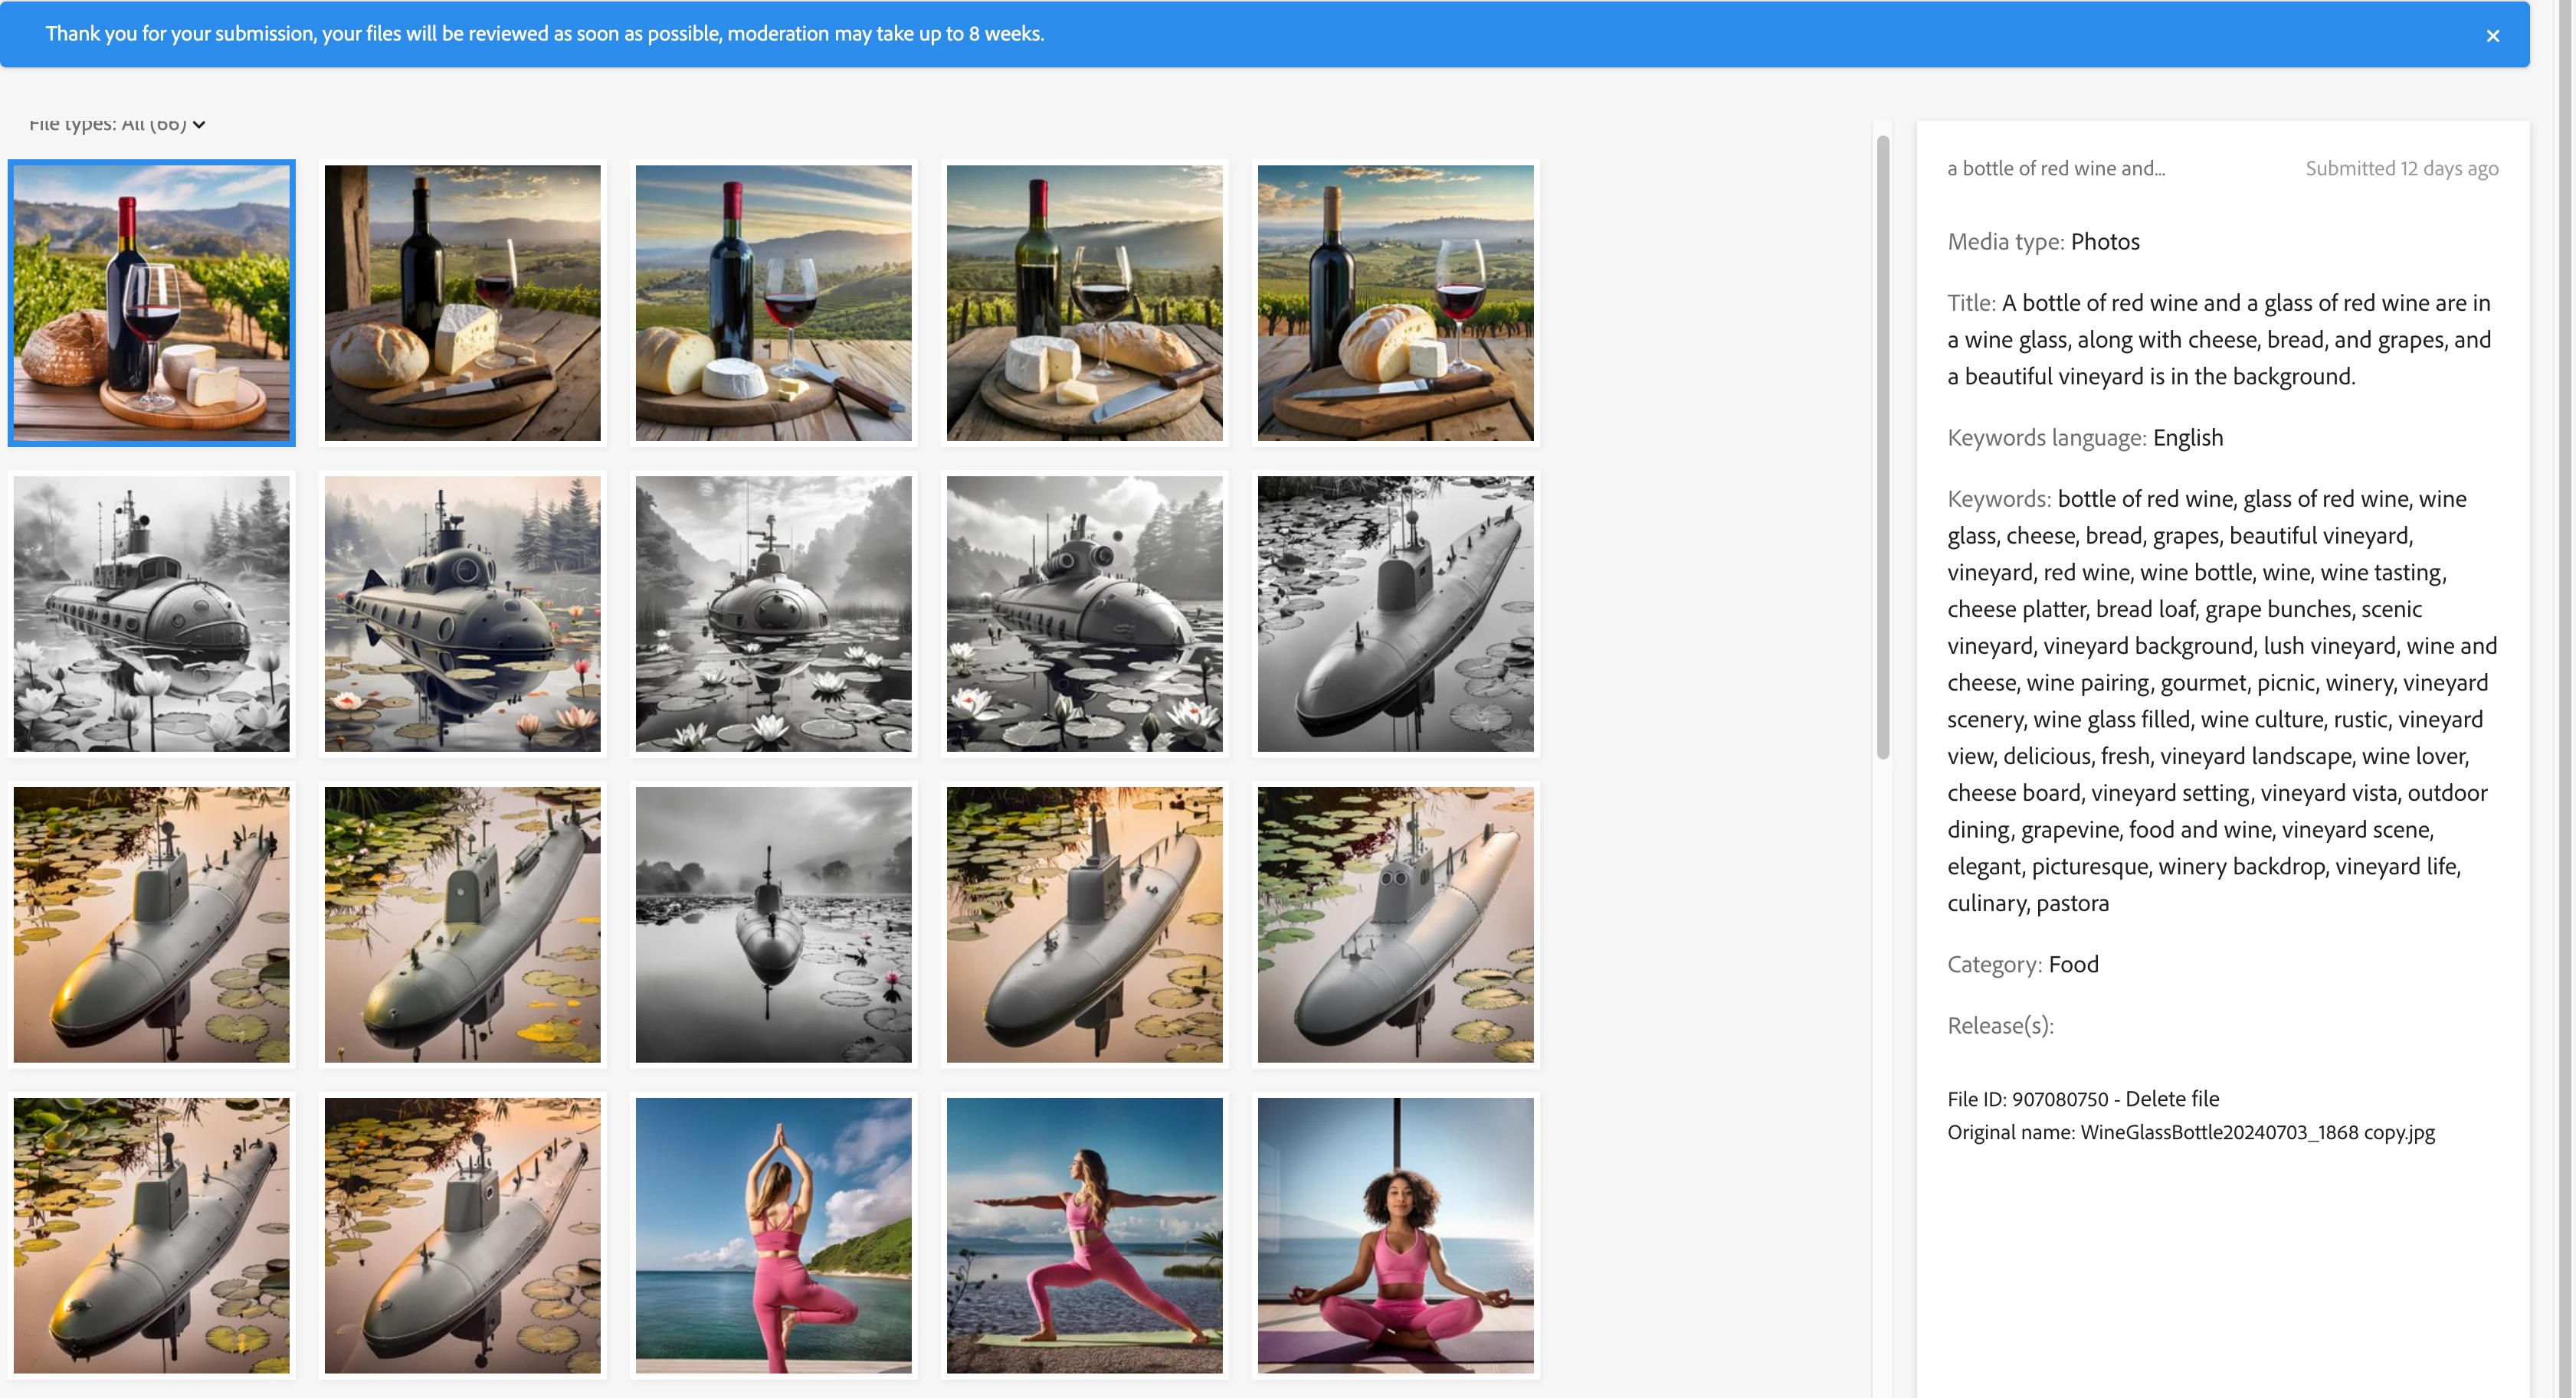Select the warrior pose yoga thumbnail
Screen dimensions: 2576x1398
pos(1084,1235)
